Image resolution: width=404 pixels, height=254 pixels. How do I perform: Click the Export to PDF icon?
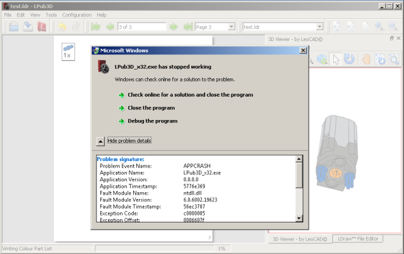42,27
